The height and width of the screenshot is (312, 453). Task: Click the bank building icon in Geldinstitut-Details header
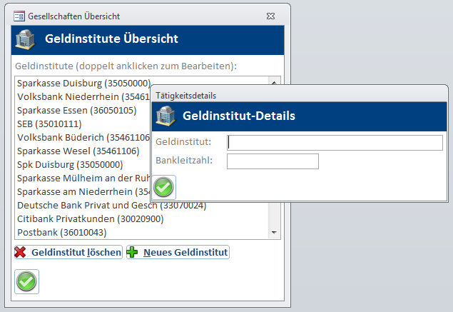(x=166, y=116)
